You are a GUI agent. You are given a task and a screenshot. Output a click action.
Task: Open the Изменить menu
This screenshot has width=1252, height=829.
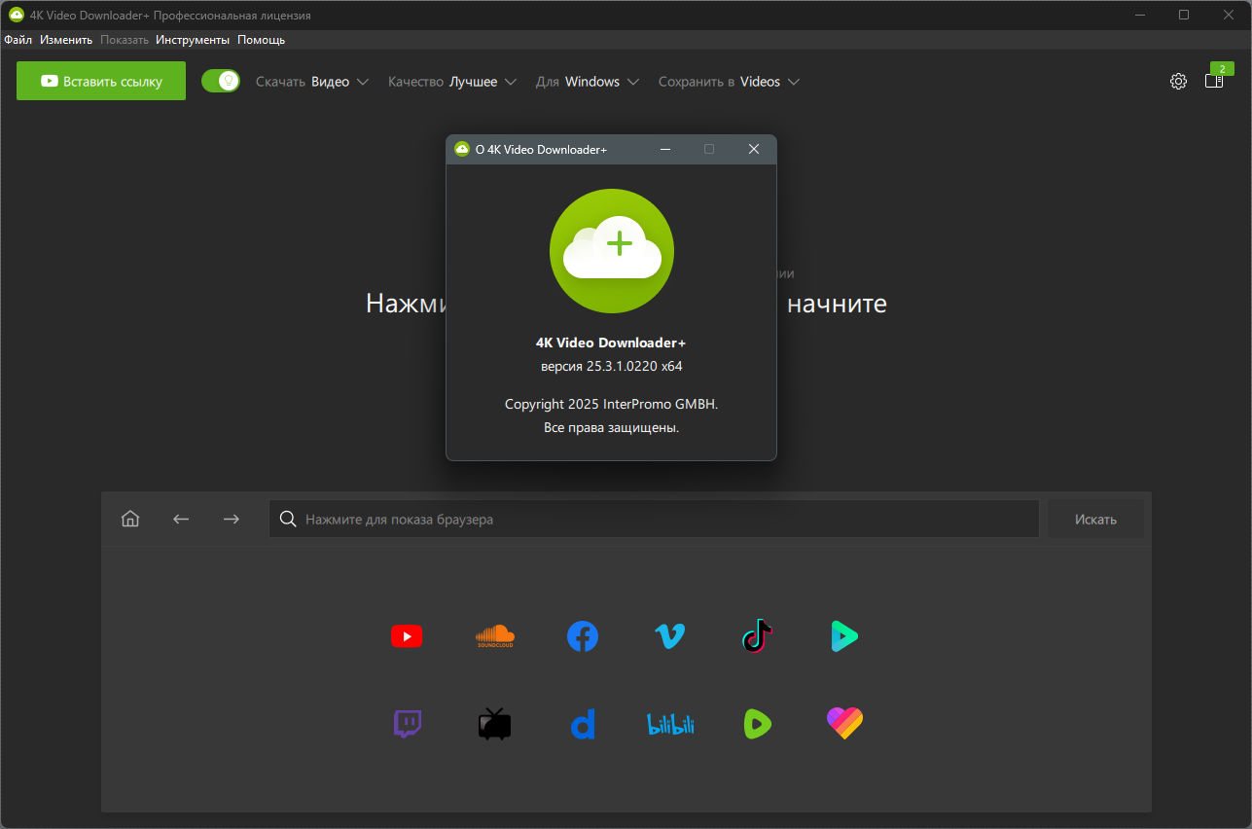point(66,40)
